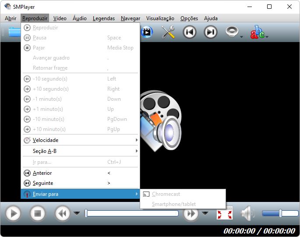
Task: Click the Parar menu entry
Action: coord(80,48)
